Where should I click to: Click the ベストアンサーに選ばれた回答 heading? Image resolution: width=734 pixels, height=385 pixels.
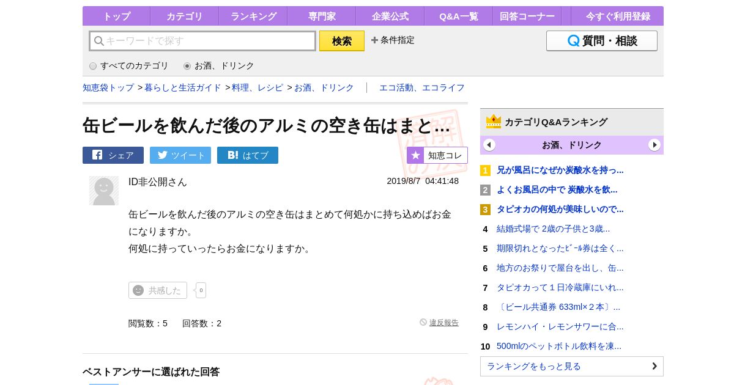pos(151,372)
